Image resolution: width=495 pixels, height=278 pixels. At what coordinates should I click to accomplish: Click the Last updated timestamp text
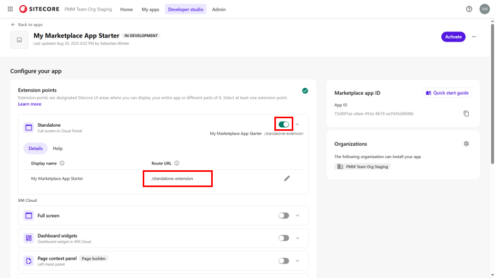pyautogui.click(x=81, y=44)
